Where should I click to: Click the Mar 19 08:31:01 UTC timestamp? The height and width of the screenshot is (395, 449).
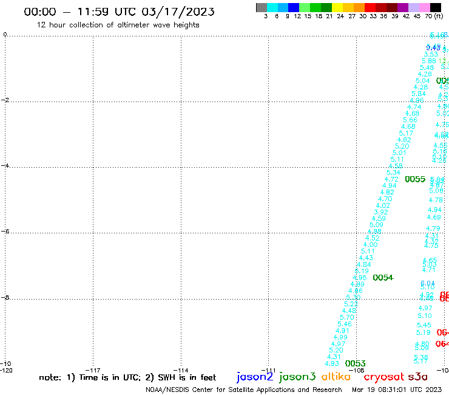tap(397, 390)
